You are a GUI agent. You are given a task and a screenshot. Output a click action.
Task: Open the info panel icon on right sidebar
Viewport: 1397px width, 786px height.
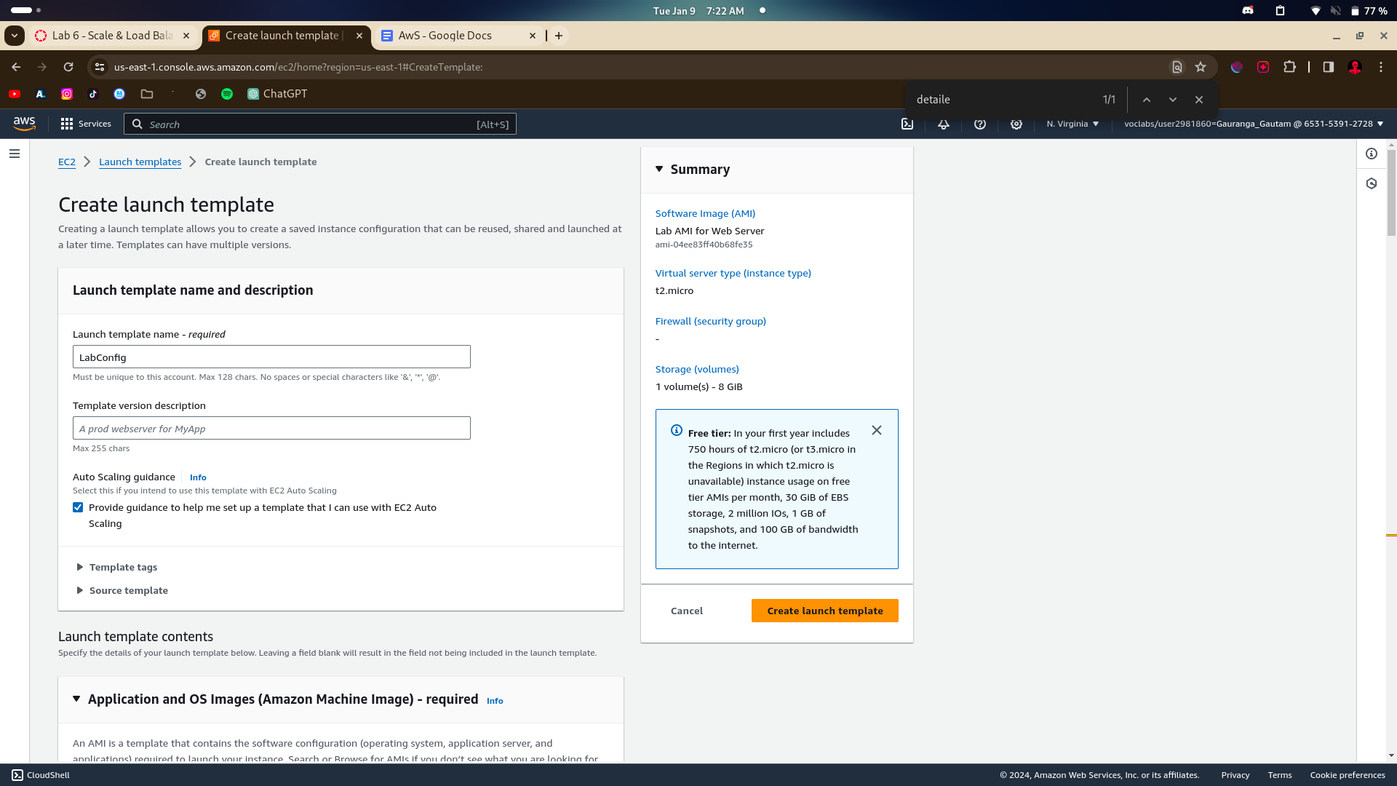pyautogui.click(x=1372, y=154)
